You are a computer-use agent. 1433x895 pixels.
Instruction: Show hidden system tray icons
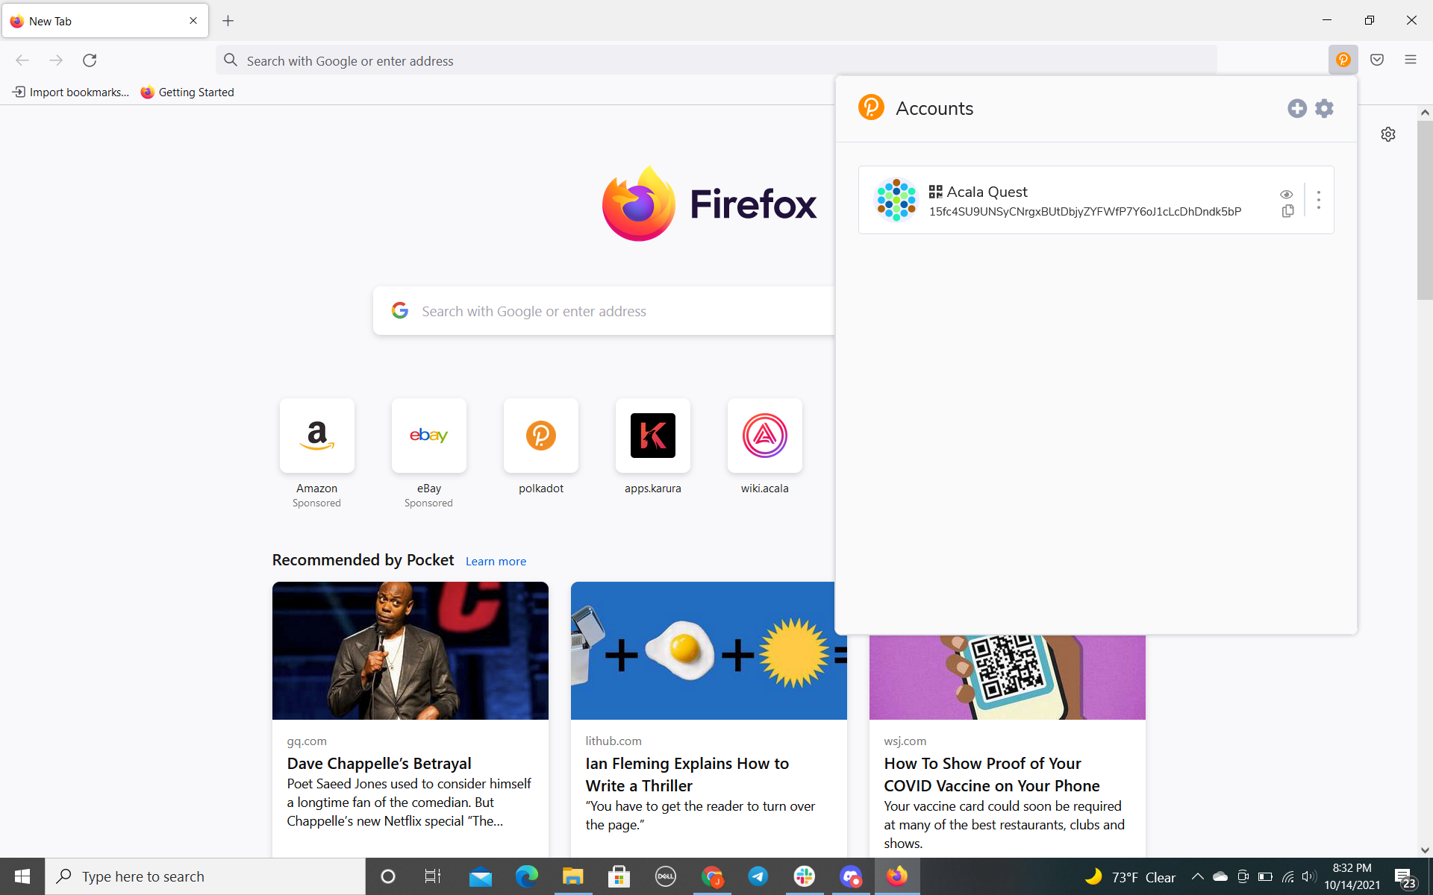pyautogui.click(x=1197, y=876)
